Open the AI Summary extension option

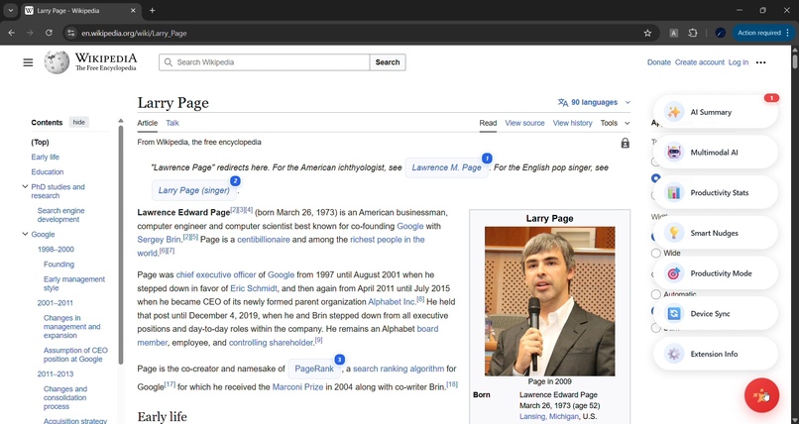click(x=716, y=112)
